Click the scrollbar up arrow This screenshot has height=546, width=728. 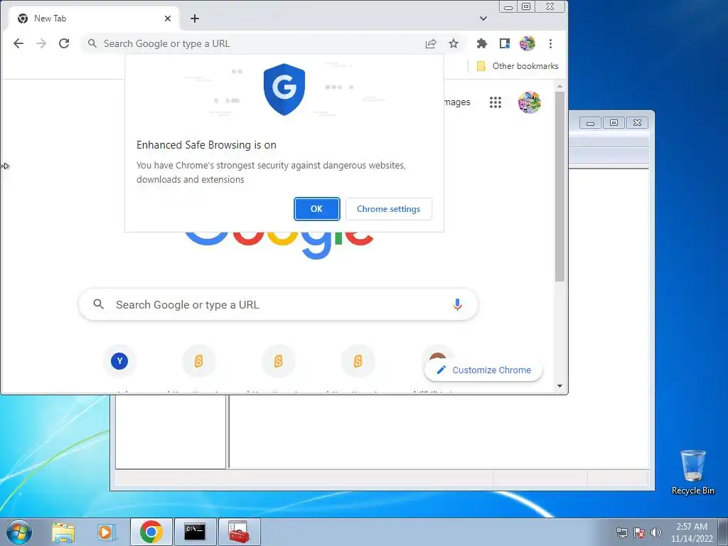pos(560,86)
